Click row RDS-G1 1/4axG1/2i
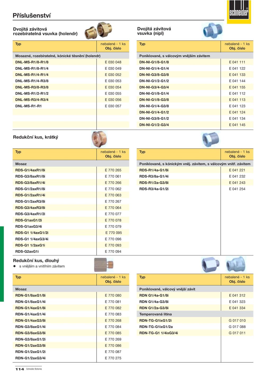The image size is (254, 371). point(71,233)
